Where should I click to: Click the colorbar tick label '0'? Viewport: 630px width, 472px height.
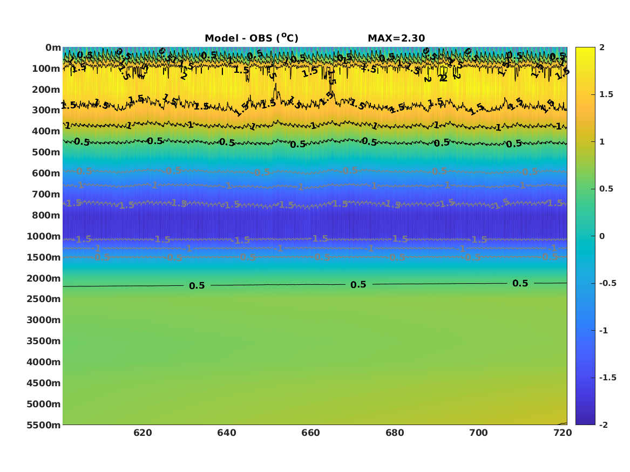(602, 236)
